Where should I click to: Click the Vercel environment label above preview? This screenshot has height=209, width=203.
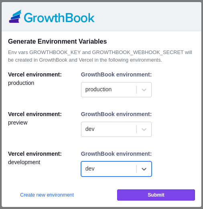click(35, 114)
